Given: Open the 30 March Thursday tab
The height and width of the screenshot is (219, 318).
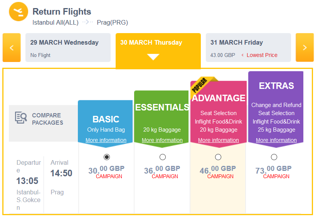Looking at the screenshot, I should [158, 51].
